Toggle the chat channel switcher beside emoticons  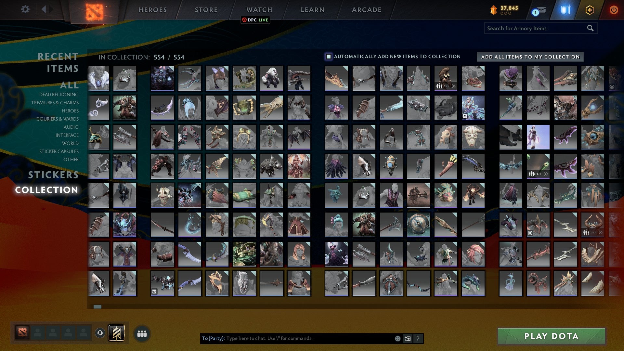[407, 338]
